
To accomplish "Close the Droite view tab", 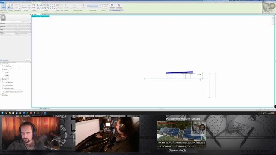I will pos(41,14).
